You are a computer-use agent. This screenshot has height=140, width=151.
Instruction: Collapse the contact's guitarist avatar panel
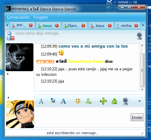pyautogui.click(x=8, y=74)
